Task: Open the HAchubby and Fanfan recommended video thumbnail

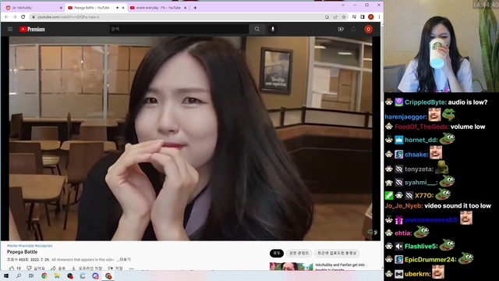Action: pyautogui.click(x=291, y=267)
